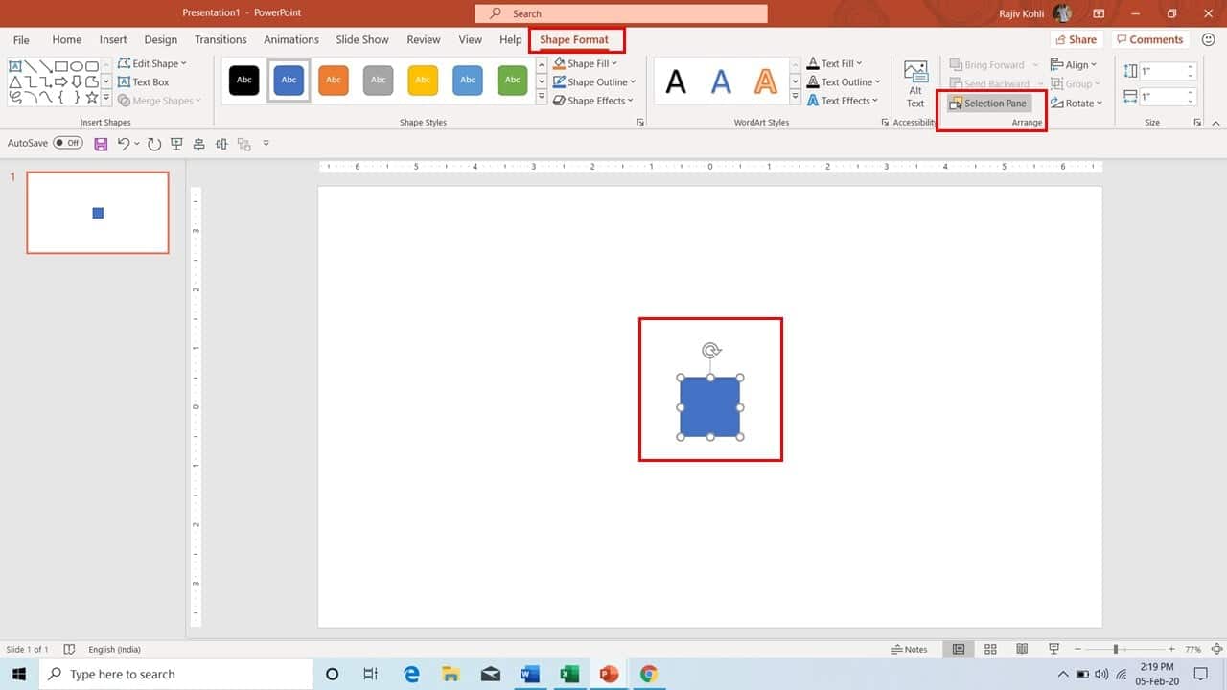Image resolution: width=1227 pixels, height=690 pixels.
Task: Choose the triangle shape in gallery
Action: pos(15,81)
